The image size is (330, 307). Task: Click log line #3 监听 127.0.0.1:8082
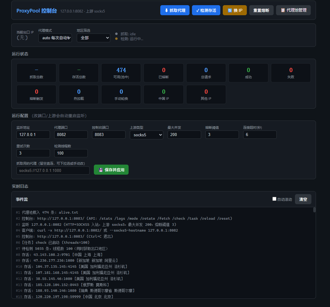[x=96, y=225]
